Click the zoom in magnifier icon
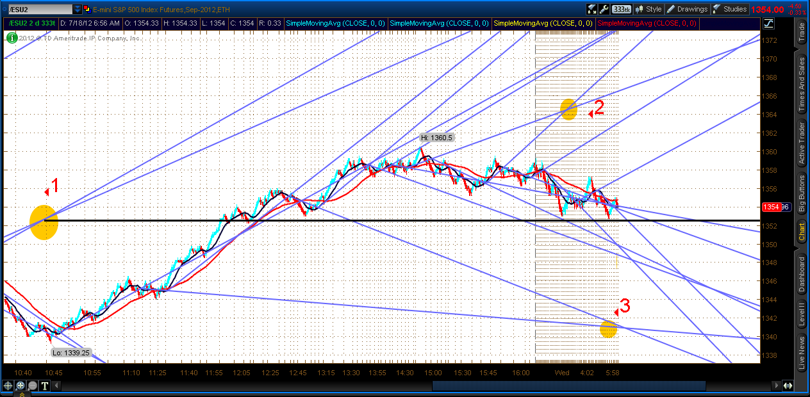Screen dimensions: 810x397 click(x=20, y=385)
